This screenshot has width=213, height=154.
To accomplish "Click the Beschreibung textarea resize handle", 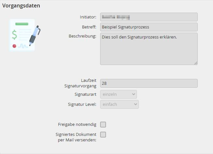I will click(x=196, y=63).
